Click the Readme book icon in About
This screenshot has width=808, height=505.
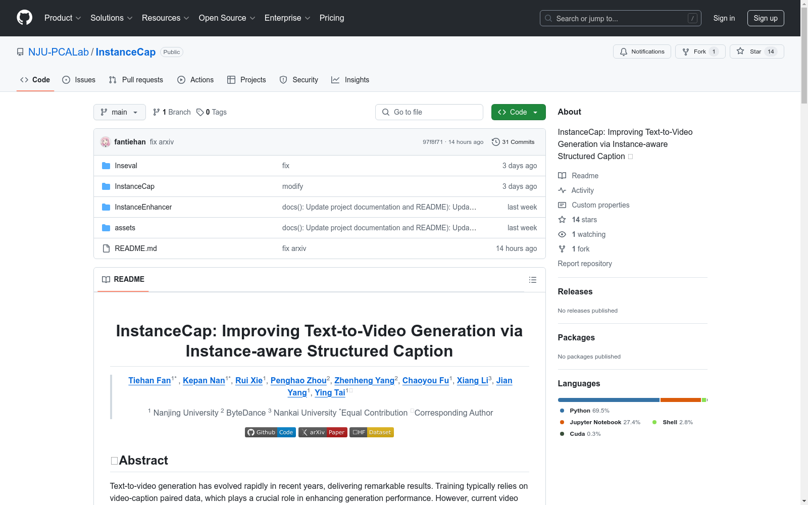[x=562, y=176]
